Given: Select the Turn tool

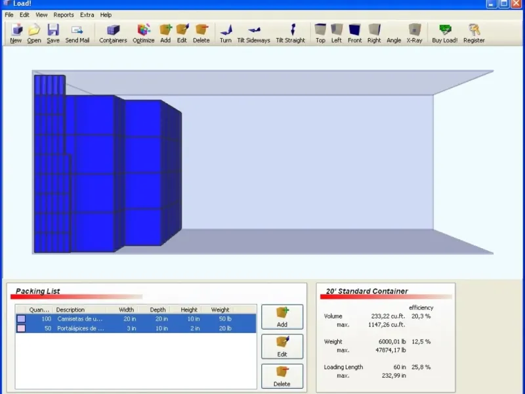Looking at the screenshot, I should (x=226, y=33).
